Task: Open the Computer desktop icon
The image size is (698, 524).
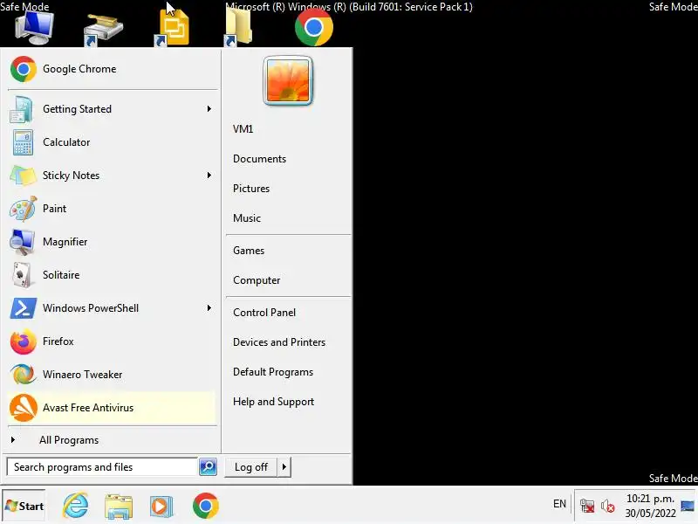Action: 35,28
